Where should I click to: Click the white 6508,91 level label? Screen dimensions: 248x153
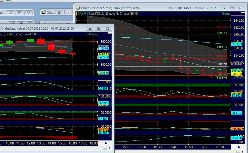[222, 64]
